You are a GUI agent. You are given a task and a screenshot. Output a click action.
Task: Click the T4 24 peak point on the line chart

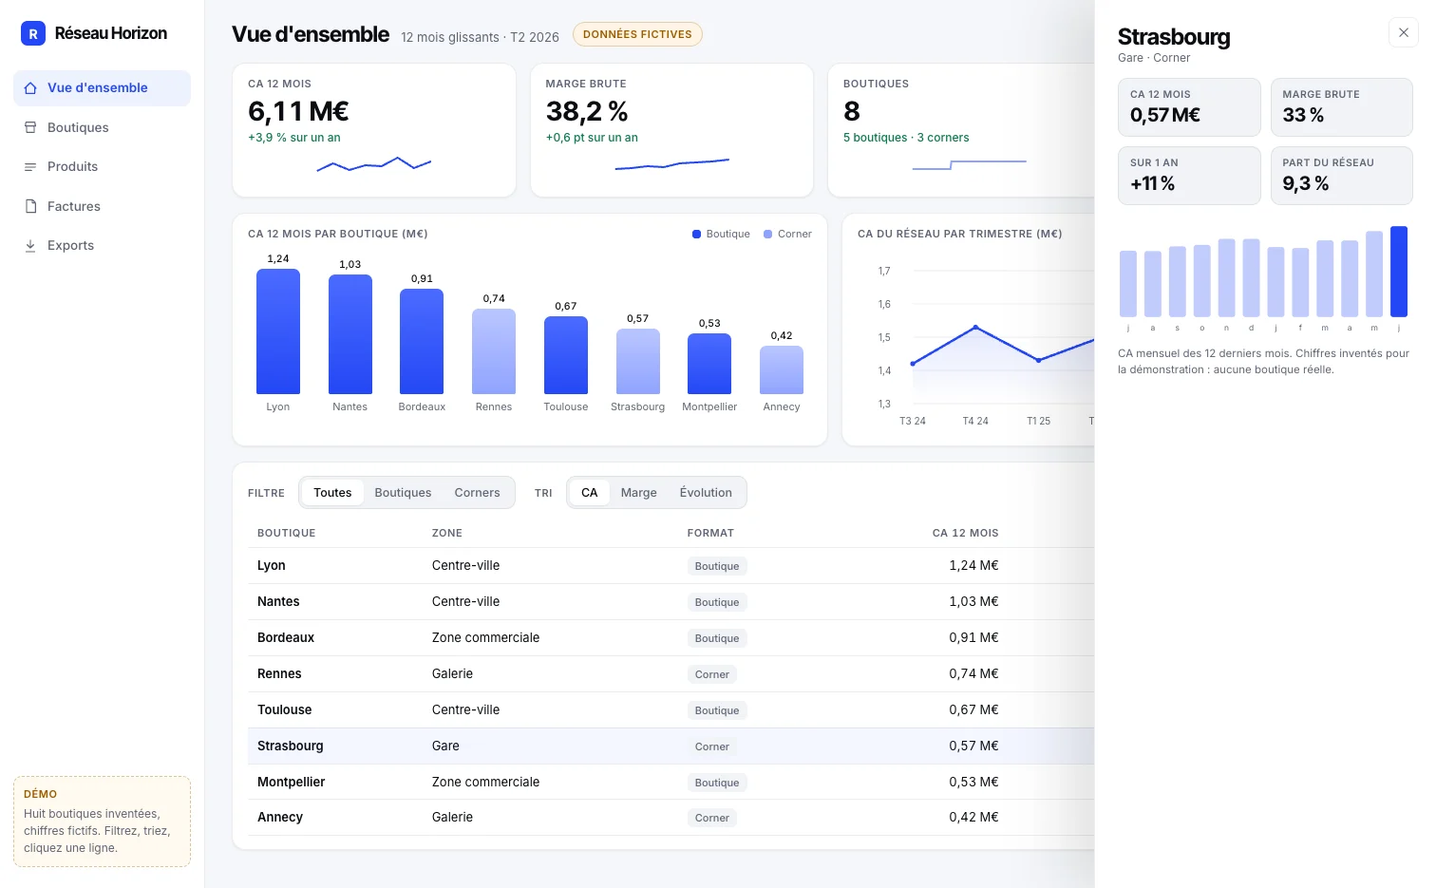pyautogui.click(x=975, y=328)
